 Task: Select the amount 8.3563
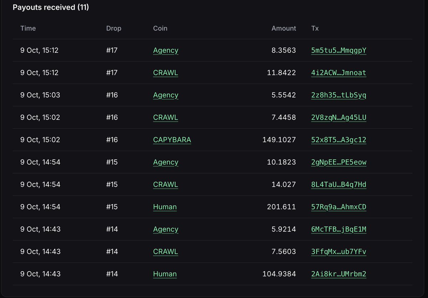(x=283, y=50)
